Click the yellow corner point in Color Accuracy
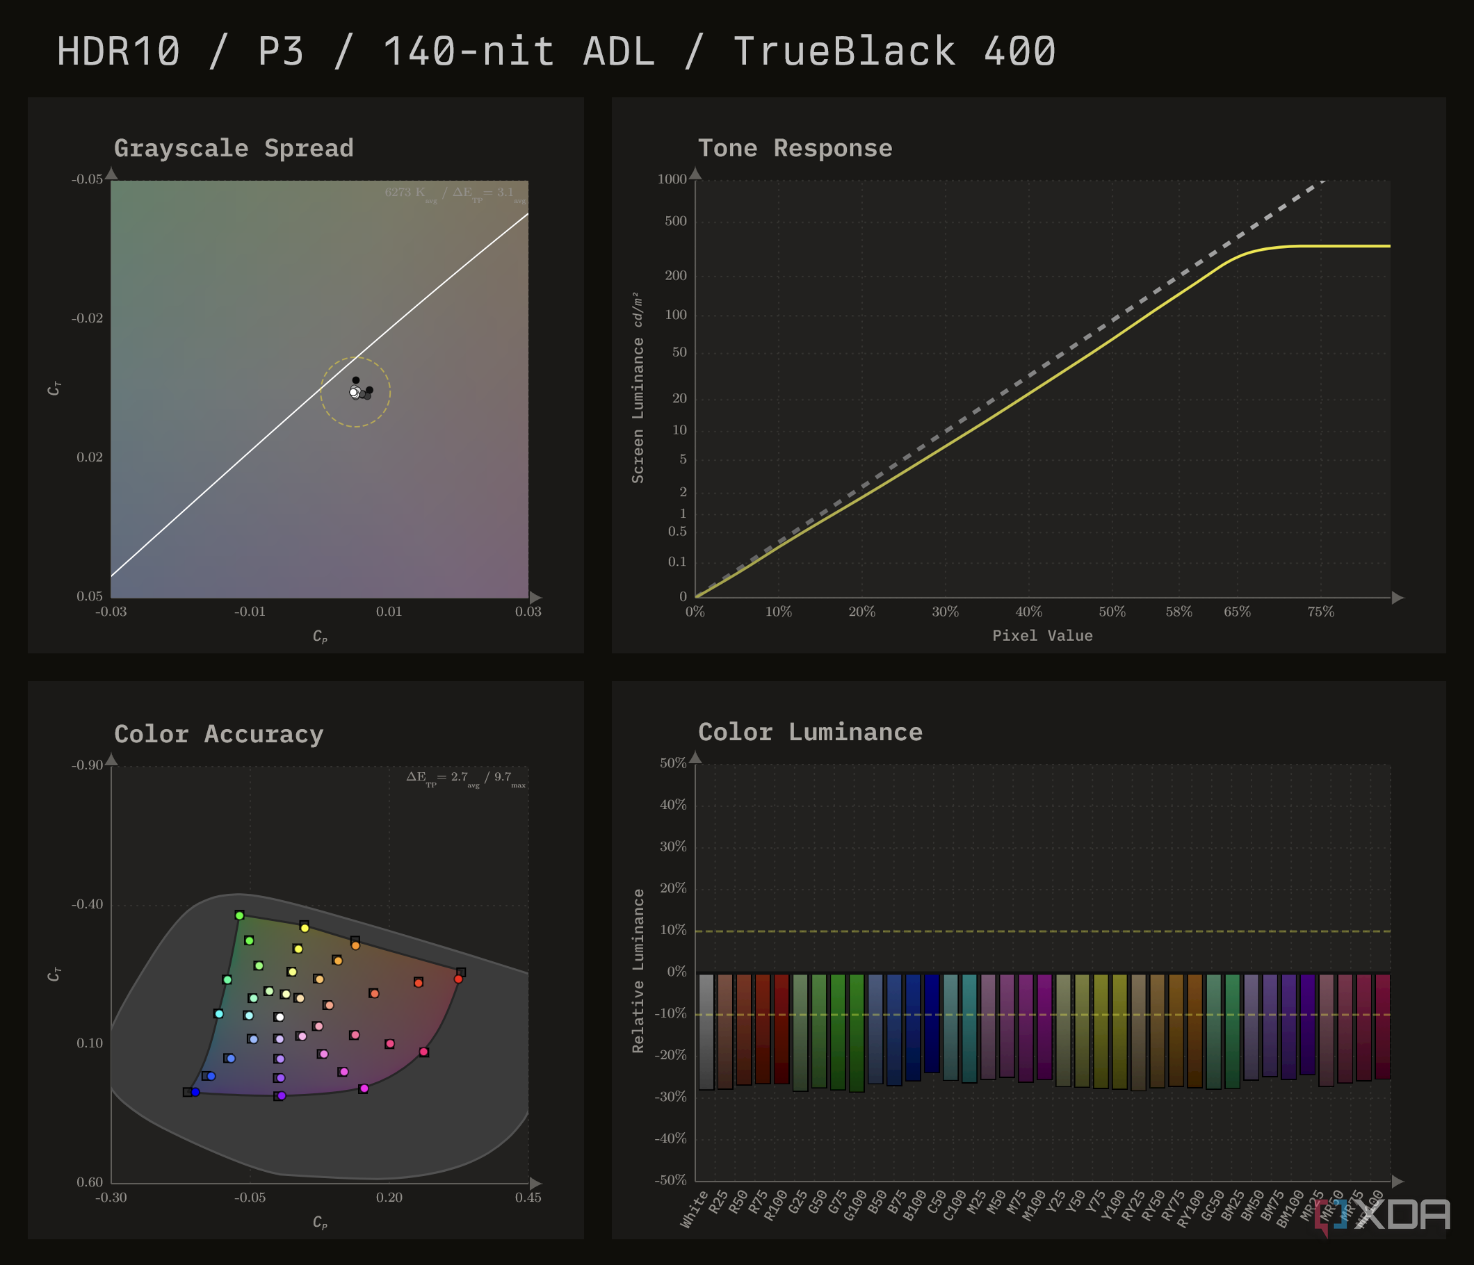 pyautogui.click(x=305, y=928)
